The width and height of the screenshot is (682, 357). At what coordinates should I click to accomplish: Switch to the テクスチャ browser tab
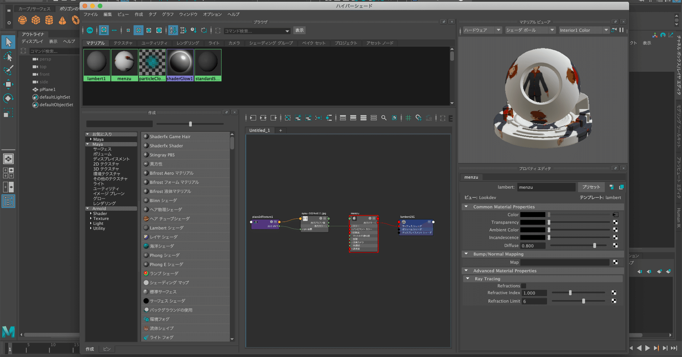coord(123,43)
